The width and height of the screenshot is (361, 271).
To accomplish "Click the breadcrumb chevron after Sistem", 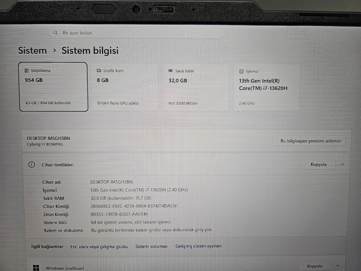I will (55, 50).
